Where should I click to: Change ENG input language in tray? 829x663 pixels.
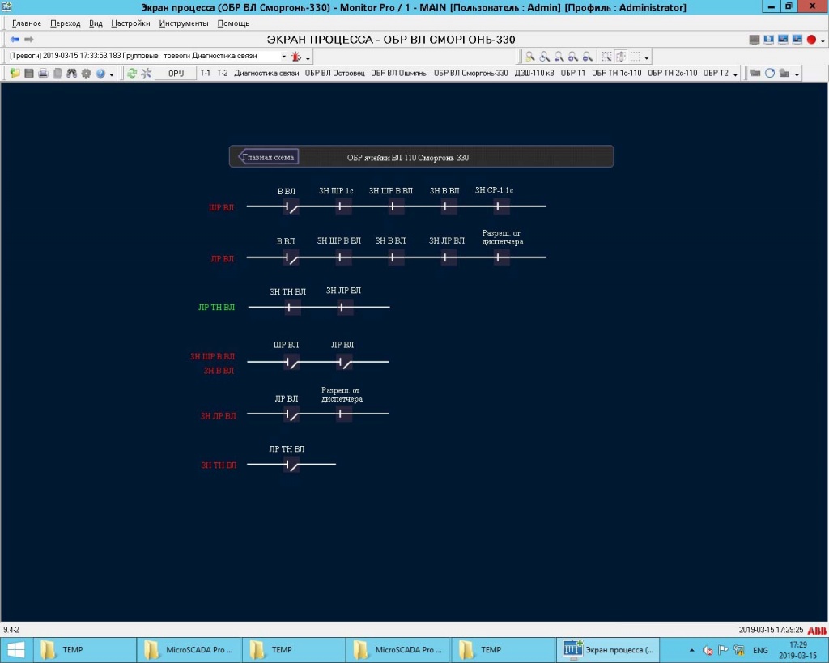coord(760,650)
